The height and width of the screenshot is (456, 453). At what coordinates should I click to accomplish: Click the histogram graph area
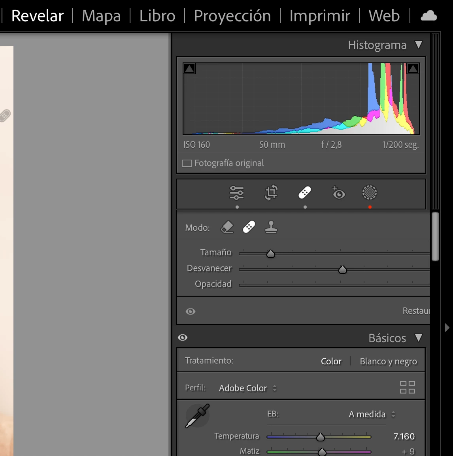(301, 98)
